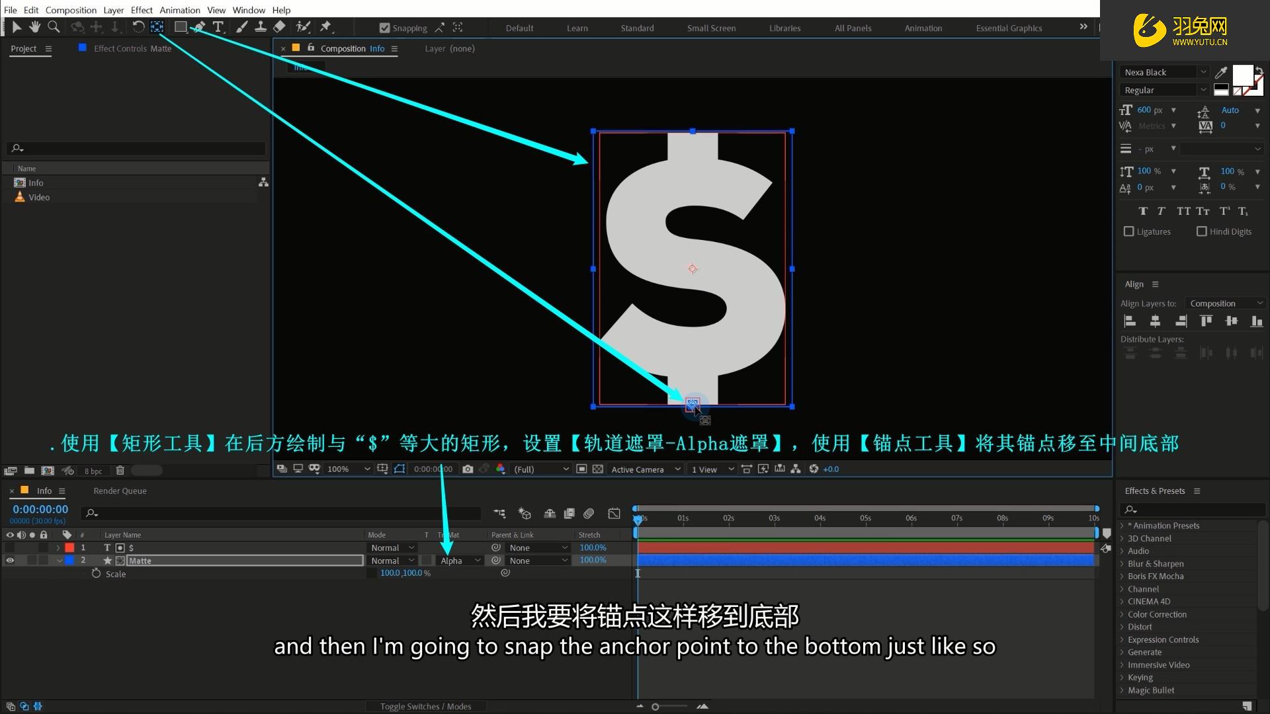This screenshot has height=714, width=1270.
Task: Switch to the Render Queue tab
Action: tap(120, 491)
